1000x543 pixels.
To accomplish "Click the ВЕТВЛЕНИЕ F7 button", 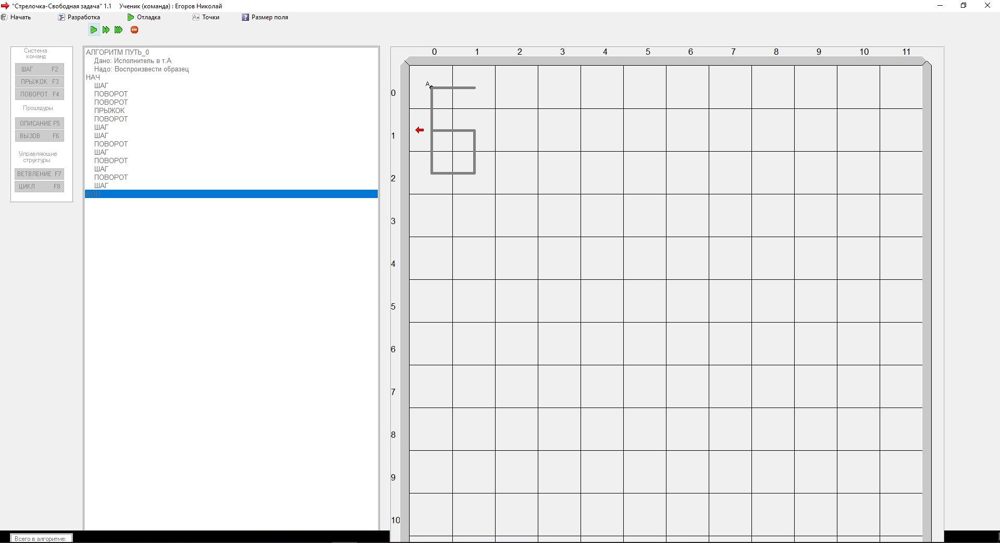I will click(40, 174).
